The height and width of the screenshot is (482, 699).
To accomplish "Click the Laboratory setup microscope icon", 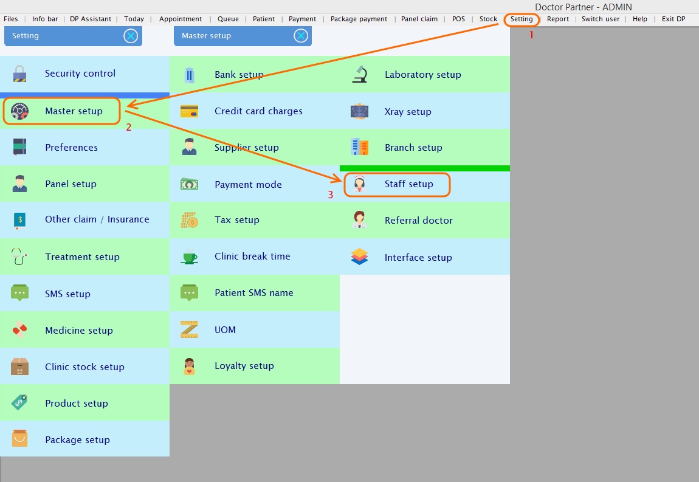I will coord(360,74).
